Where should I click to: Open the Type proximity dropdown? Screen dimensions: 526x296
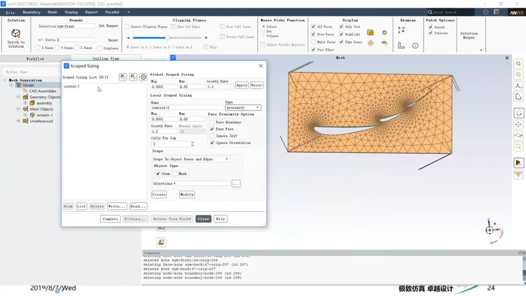click(x=243, y=108)
